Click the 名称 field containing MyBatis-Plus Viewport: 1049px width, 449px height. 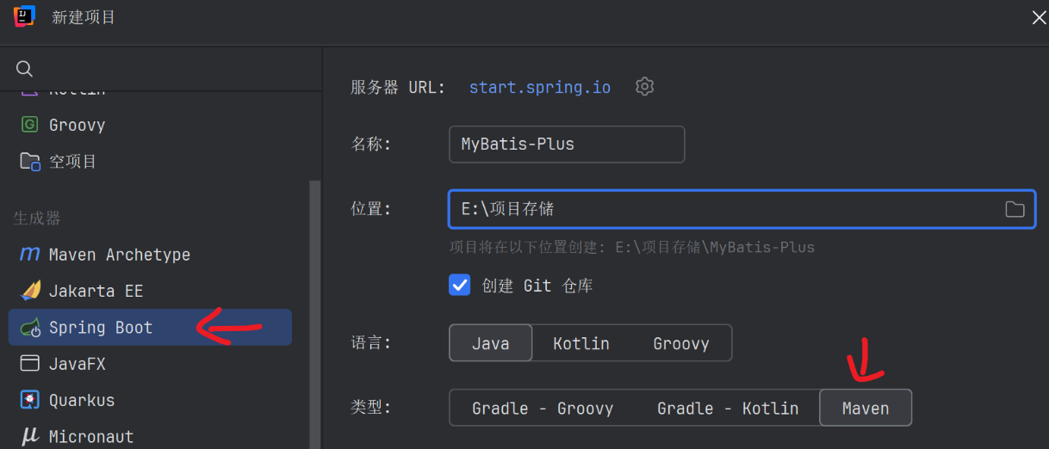tap(567, 145)
